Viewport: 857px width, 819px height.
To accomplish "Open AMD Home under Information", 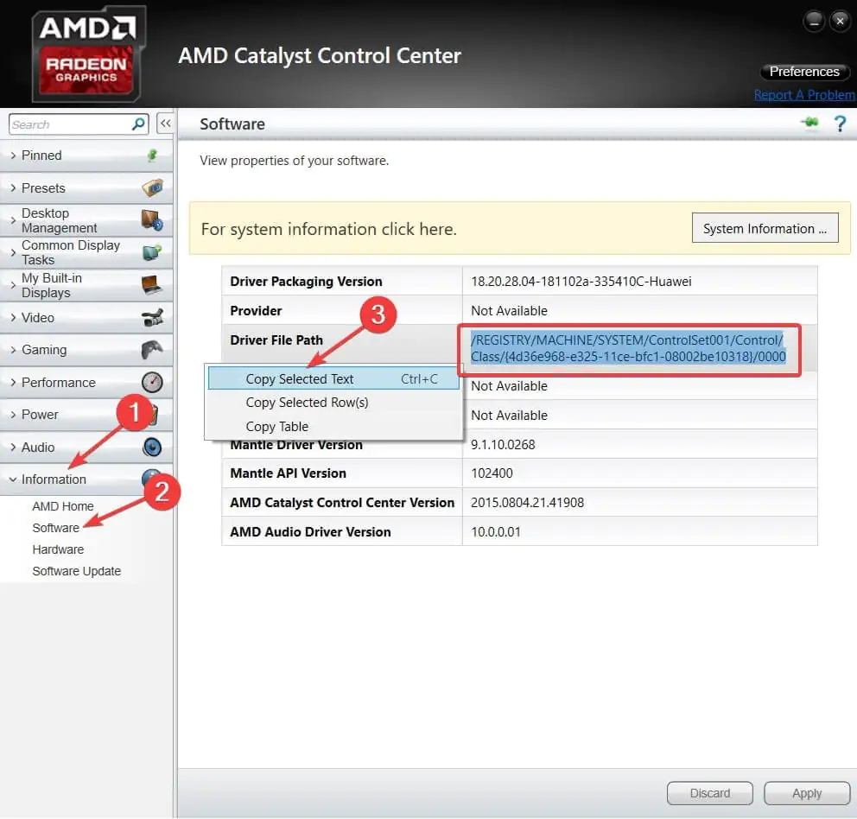I will coord(63,506).
